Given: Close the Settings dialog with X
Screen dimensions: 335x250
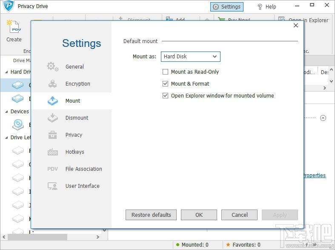Looking at the screenshot, I should click(x=296, y=26).
